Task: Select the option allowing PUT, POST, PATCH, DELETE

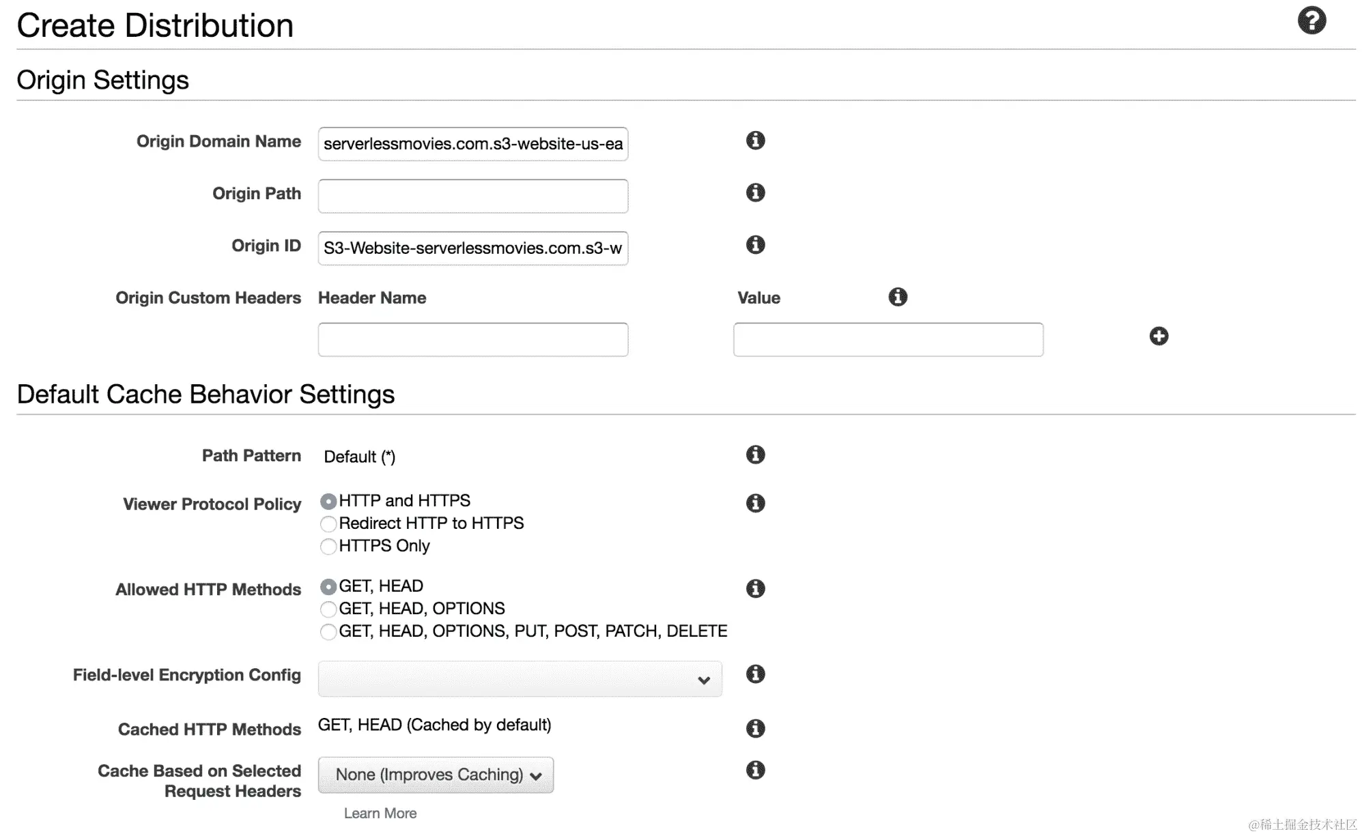Action: click(328, 632)
